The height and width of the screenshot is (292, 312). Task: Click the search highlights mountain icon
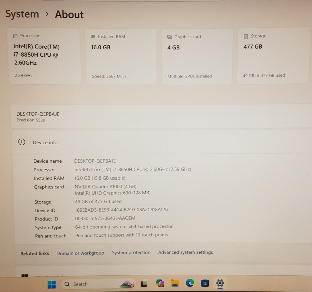(x=127, y=284)
